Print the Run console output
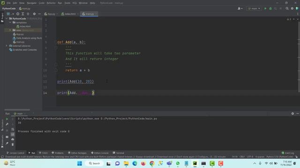The image size is (300, 168). tap(13, 140)
